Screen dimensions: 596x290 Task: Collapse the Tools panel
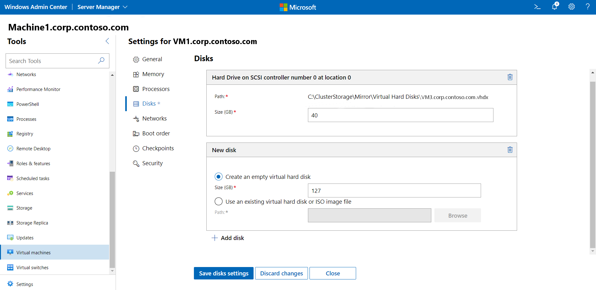click(x=107, y=41)
